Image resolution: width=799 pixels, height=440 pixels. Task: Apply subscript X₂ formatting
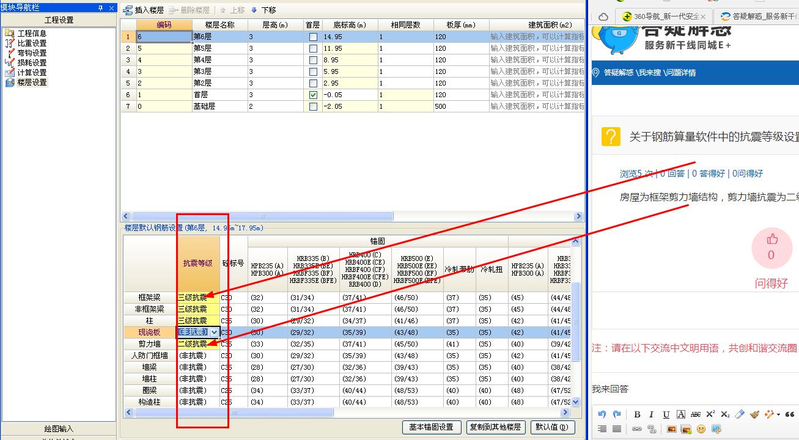[725, 414]
